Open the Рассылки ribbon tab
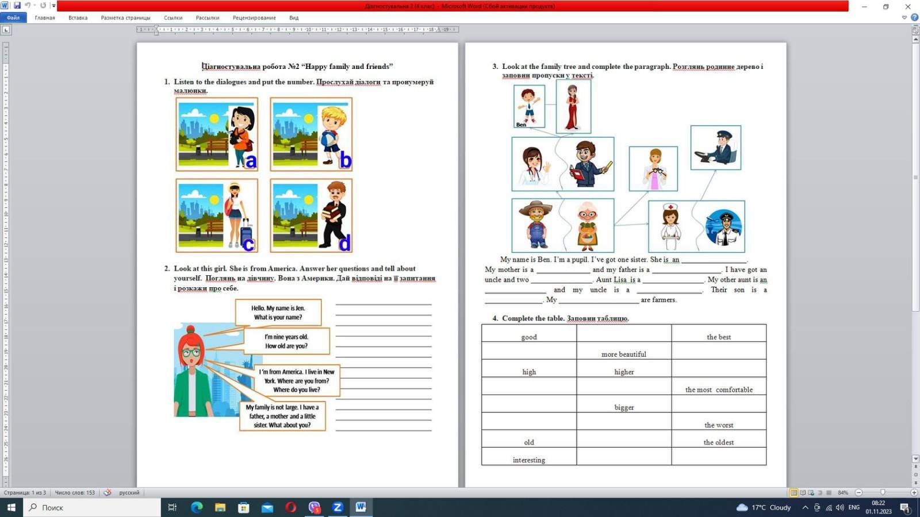The image size is (920, 517). click(208, 18)
